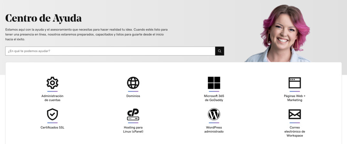Select 'Hosting para Linux (cPanel)' link
This screenshot has height=144, width=347.
133,129
